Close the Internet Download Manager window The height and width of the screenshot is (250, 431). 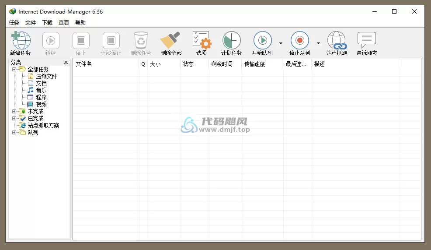tap(414, 11)
